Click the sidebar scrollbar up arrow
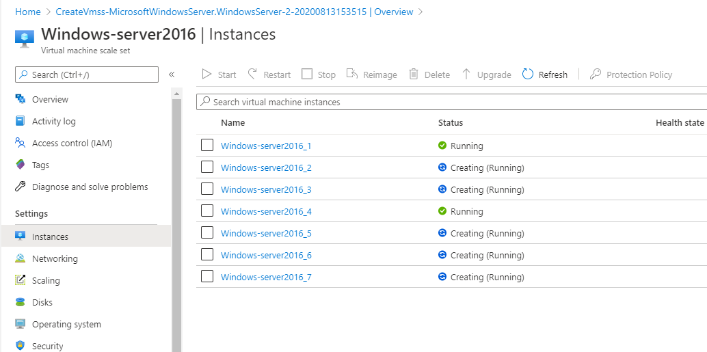This screenshot has height=352, width=707. point(176,94)
